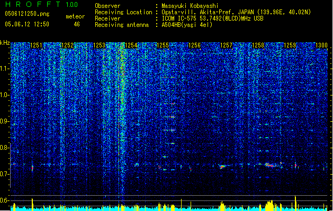The height and width of the screenshot is (211, 333).
Task: Click the 1251 time marker
Action: click(36, 45)
